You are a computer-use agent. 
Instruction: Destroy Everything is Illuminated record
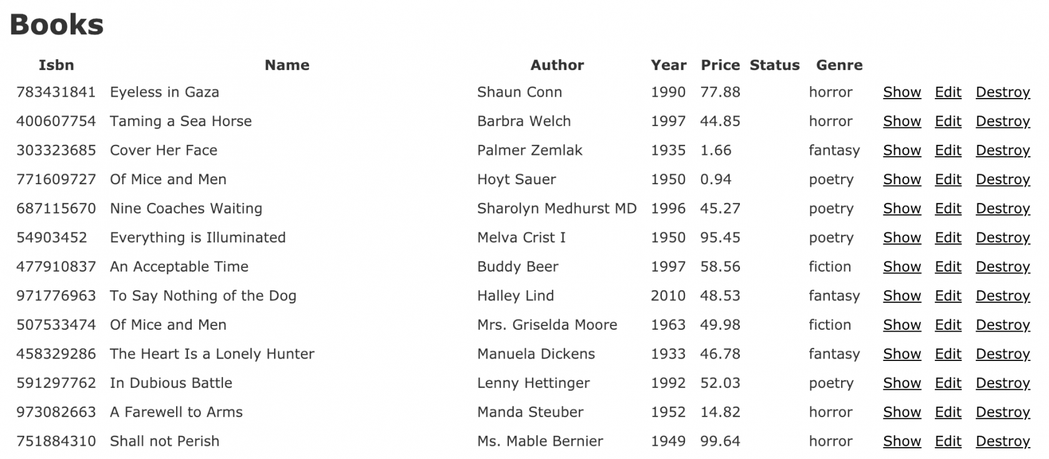pyautogui.click(x=1002, y=238)
